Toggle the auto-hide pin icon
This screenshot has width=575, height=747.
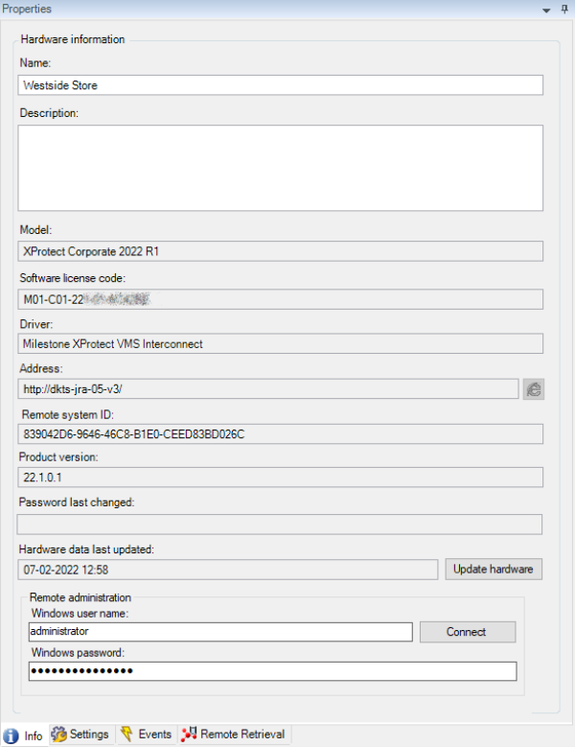[x=563, y=10]
